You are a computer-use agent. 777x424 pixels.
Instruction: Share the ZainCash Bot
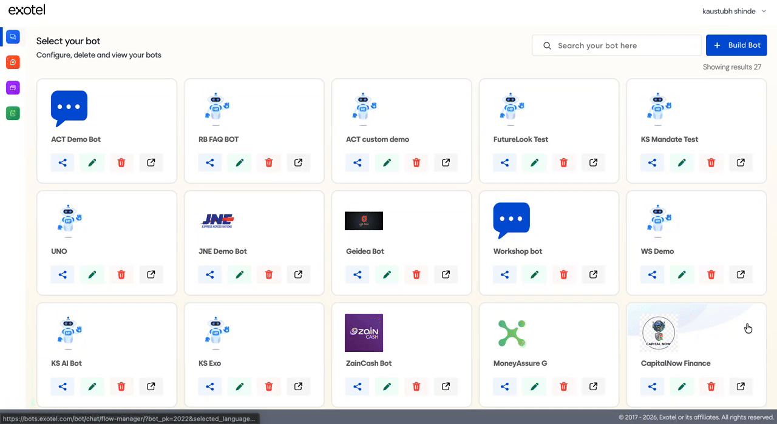coord(358,386)
